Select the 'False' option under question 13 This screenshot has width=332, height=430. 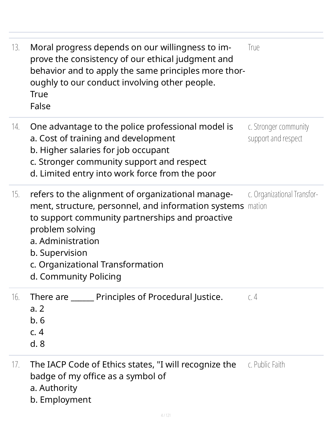pyautogui.click(x=40, y=106)
